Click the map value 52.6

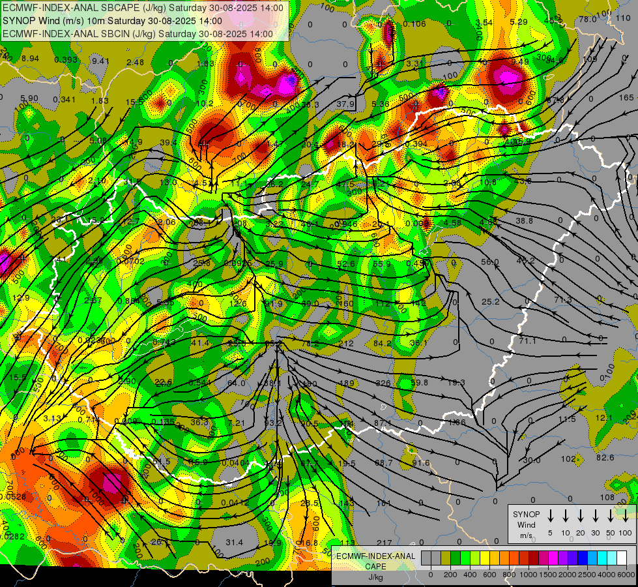tap(346, 263)
